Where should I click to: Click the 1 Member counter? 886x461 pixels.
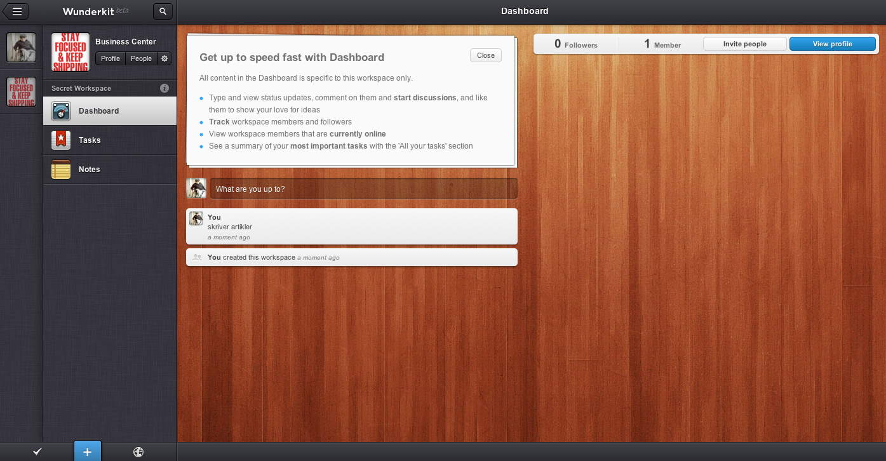tap(662, 44)
